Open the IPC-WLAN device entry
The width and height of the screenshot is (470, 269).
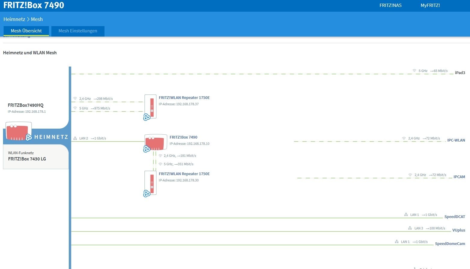coord(456,140)
